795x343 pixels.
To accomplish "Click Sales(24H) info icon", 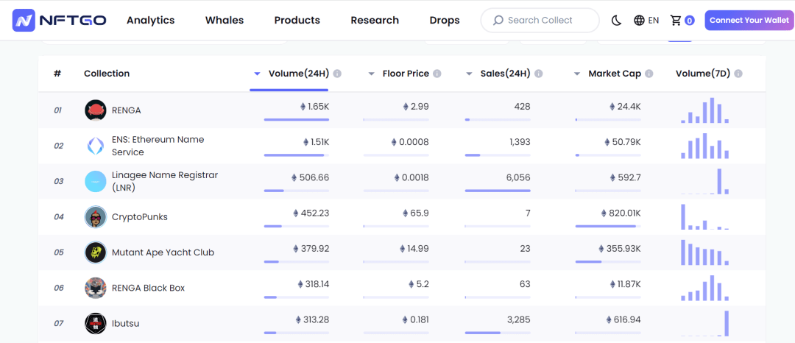I will [x=538, y=74].
